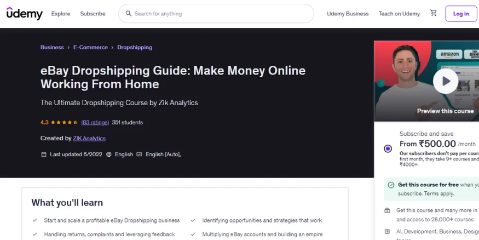Play the course preview video
This screenshot has width=479, height=240.
[446, 81]
